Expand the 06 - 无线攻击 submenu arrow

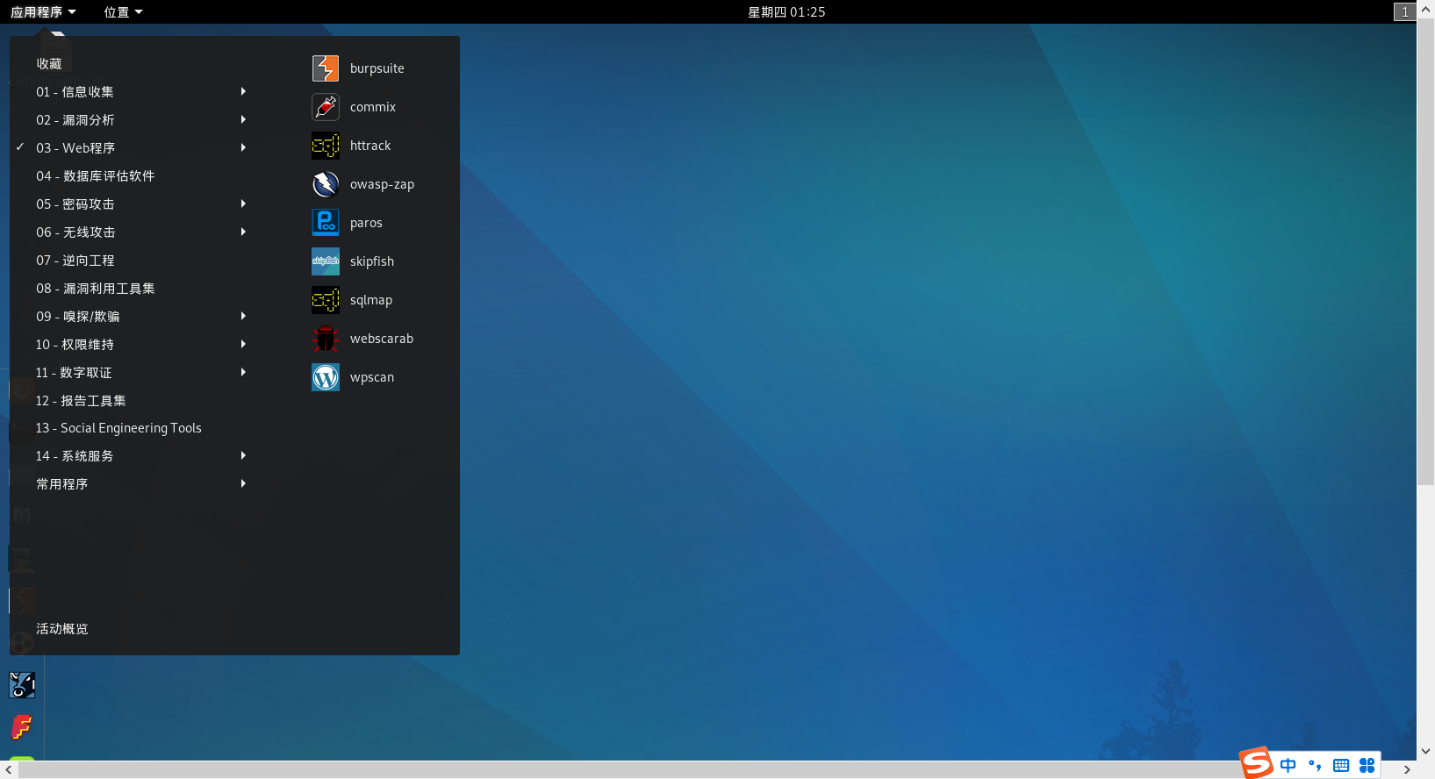(x=243, y=232)
